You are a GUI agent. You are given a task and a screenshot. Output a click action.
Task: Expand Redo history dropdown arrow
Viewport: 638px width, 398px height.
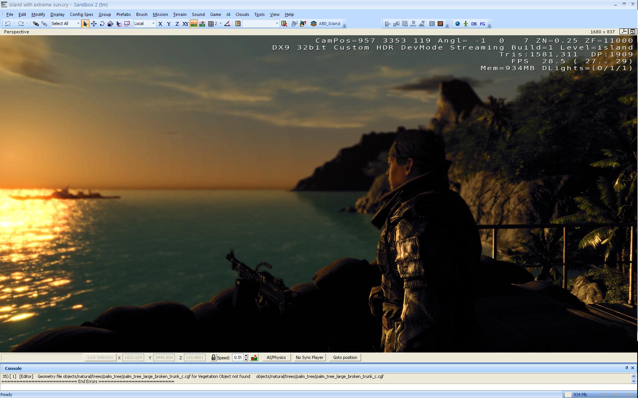[27, 24]
